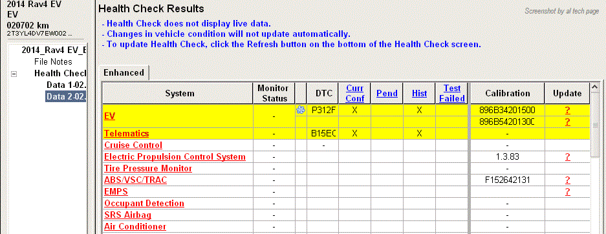The width and height of the screenshot is (606, 234).
Task: Click the Hist X mark in Telematics row
Action: [419, 134]
